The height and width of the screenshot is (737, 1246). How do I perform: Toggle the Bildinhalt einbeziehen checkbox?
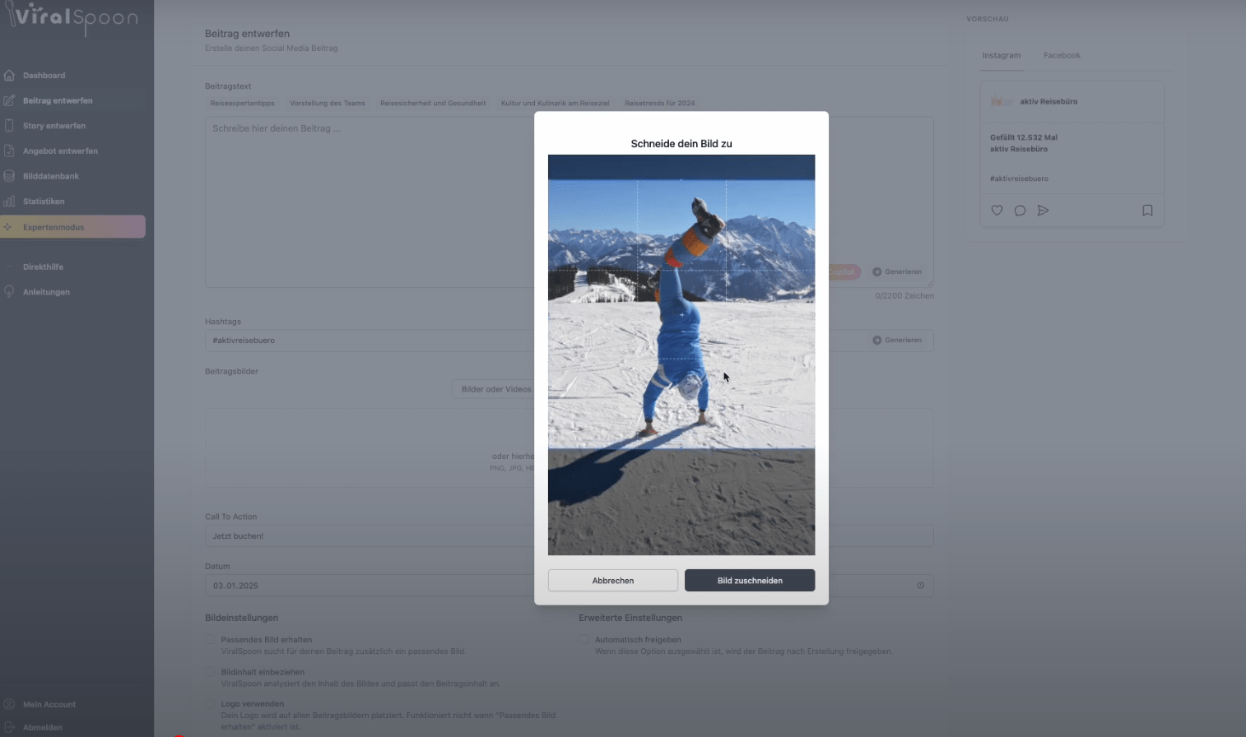210,672
